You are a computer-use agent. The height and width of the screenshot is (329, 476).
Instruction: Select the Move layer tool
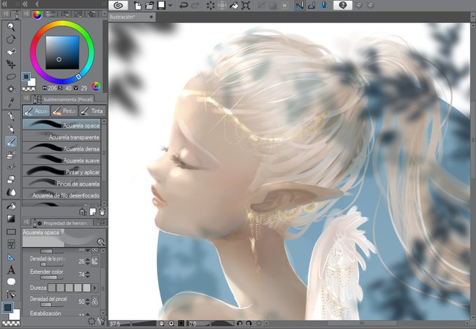[x=11, y=64]
